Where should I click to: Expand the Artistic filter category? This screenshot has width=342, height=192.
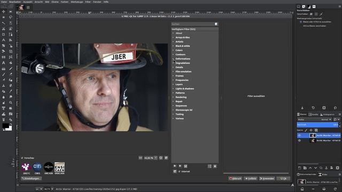point(173,42)
